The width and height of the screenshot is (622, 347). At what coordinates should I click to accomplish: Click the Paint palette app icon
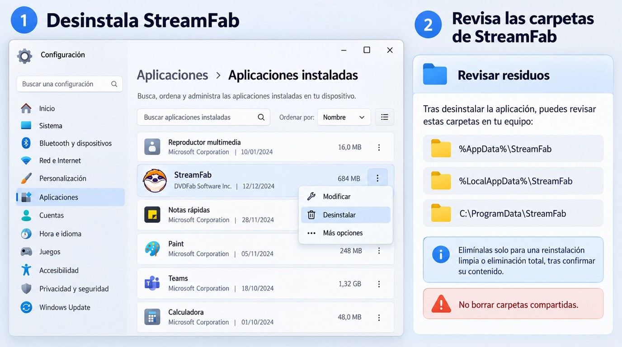point(152,249)
